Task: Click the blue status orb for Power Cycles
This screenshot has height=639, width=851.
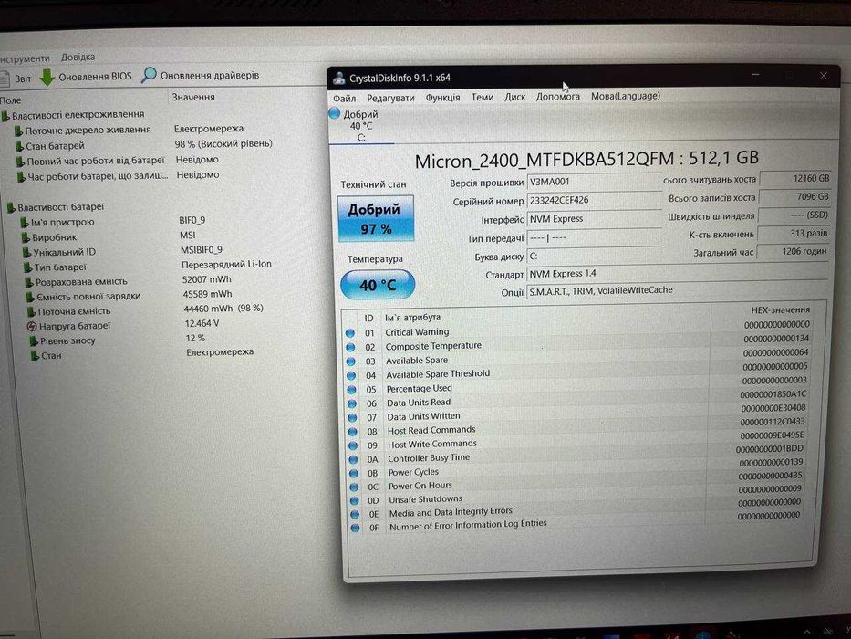Action: tap(354, 473)
